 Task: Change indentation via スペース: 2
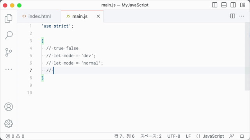tap(151, 136)
